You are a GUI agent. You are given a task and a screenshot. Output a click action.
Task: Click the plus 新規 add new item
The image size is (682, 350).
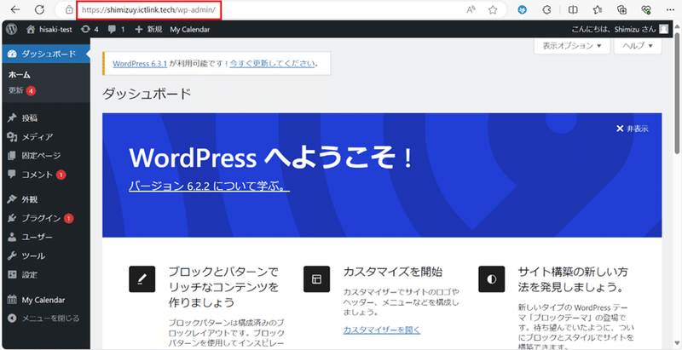click(x=148, y=29)
